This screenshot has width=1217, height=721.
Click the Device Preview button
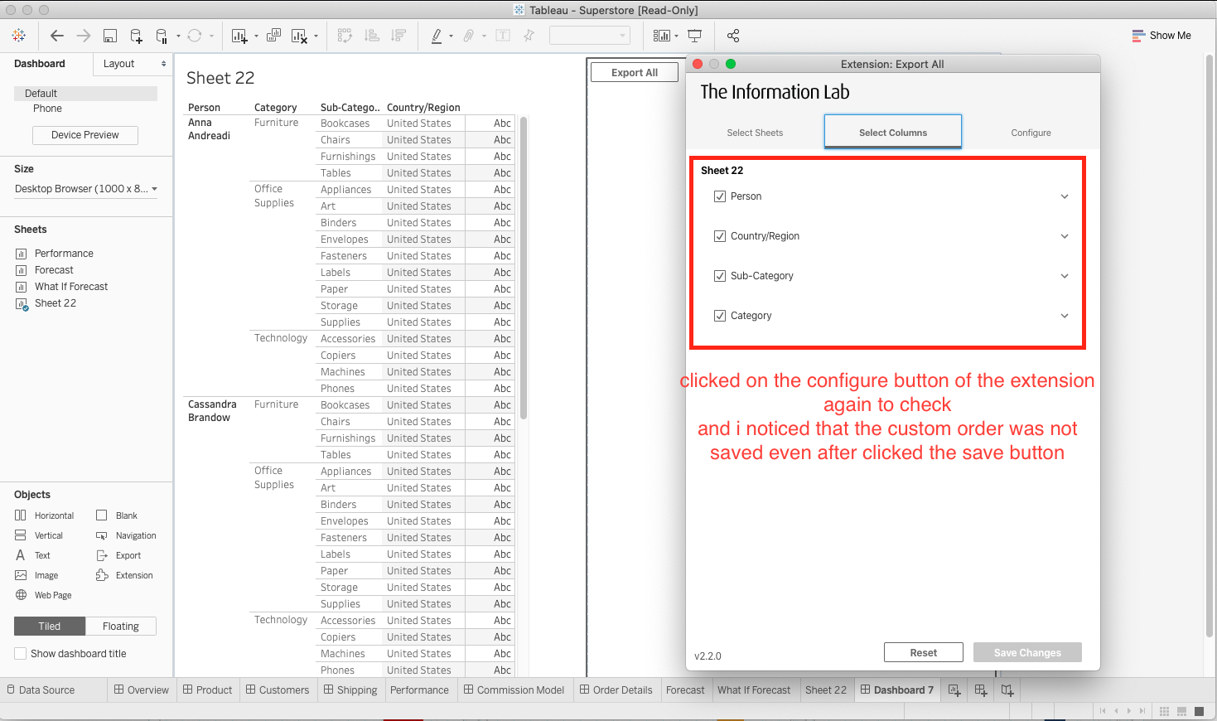[85, 134]
